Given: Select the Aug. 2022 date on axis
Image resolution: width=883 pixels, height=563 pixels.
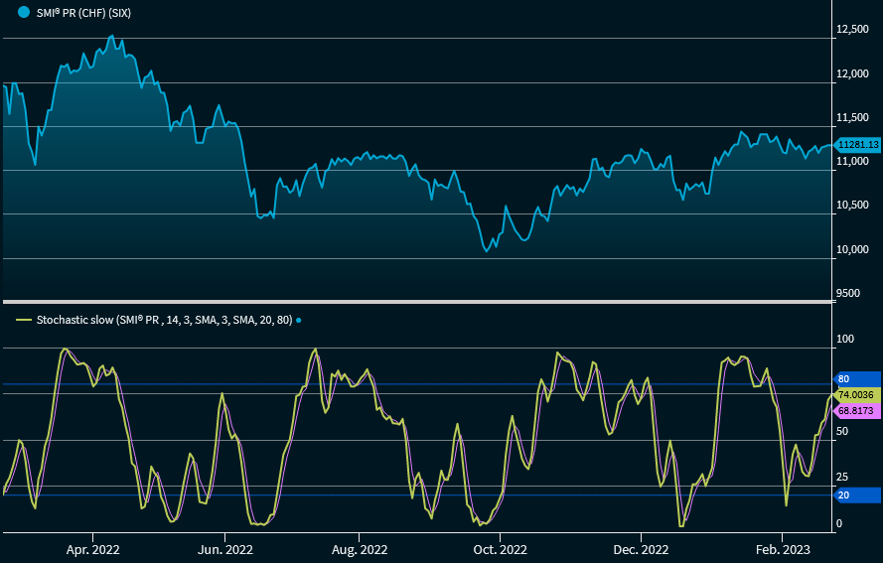Looking at the screenshot, I should (360, 548).
